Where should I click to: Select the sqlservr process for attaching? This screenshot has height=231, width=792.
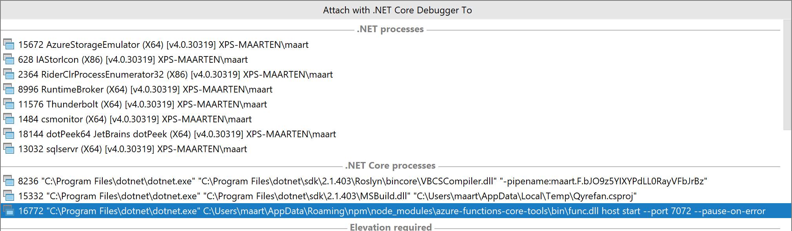133,149
